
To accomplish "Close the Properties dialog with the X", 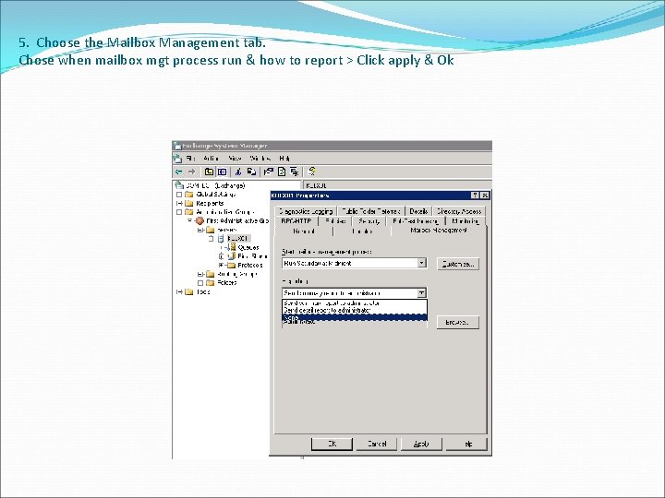I will 485,196.
